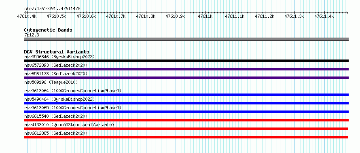Select the purple nsv6572893 variant bar
The width and height of the screenshot is (360, 153).
tap(186, 69)
